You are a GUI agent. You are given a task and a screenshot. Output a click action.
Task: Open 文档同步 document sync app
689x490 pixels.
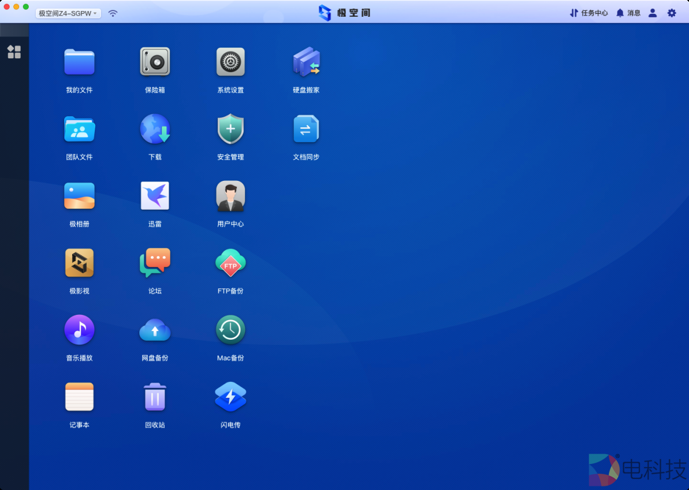[306, 129]
